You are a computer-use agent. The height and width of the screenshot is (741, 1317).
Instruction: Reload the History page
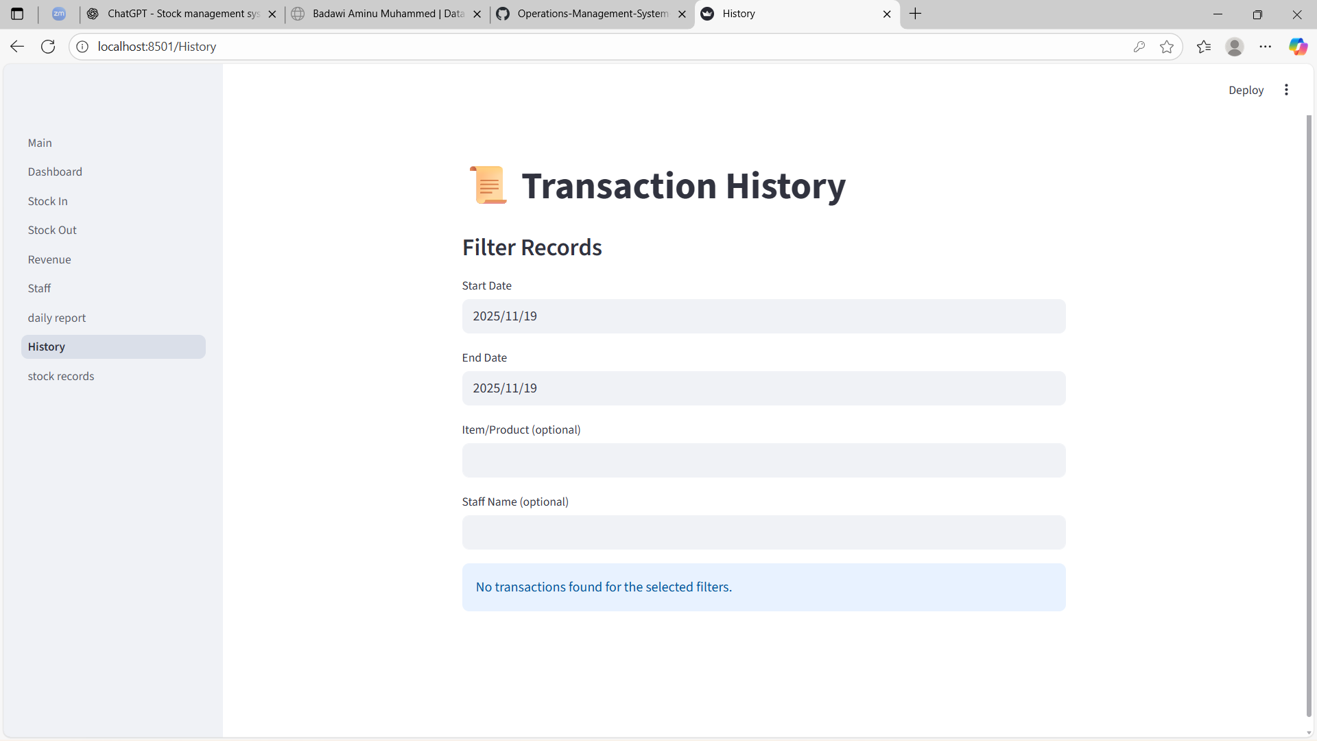tap(48, 47)
